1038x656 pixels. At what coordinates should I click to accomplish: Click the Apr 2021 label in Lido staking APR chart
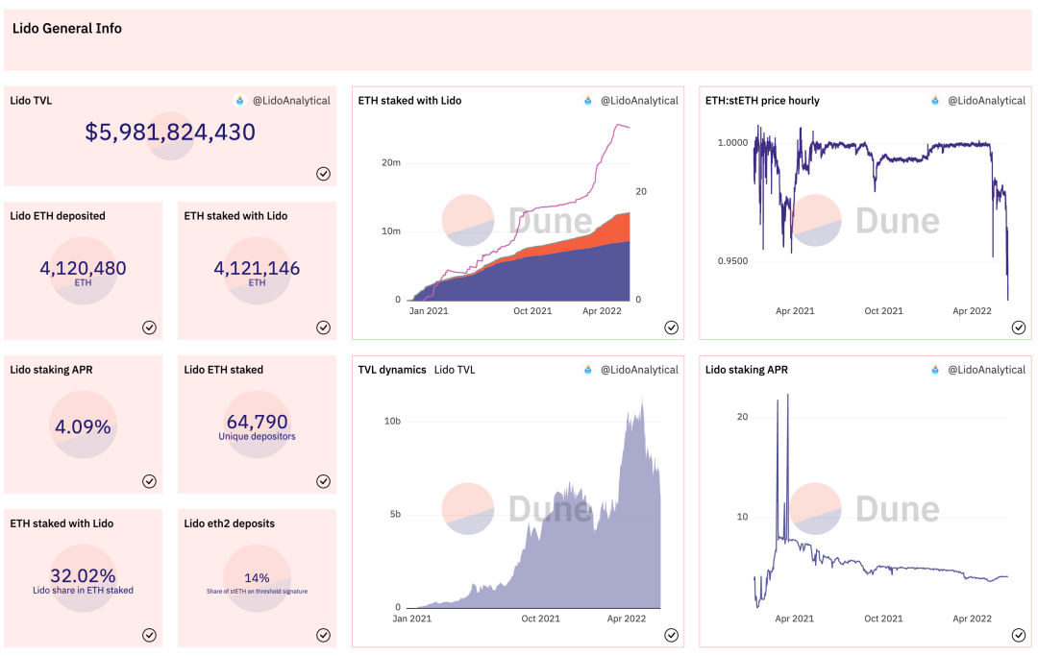795,619
